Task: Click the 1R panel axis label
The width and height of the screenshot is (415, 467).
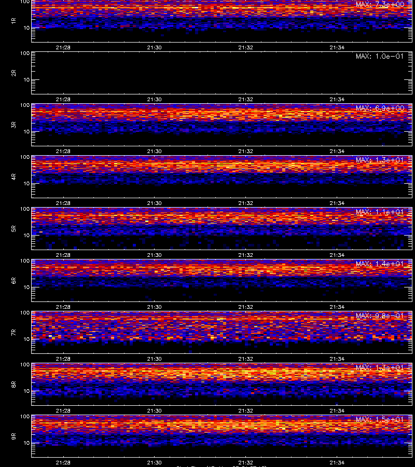Action: click(13, 21)
